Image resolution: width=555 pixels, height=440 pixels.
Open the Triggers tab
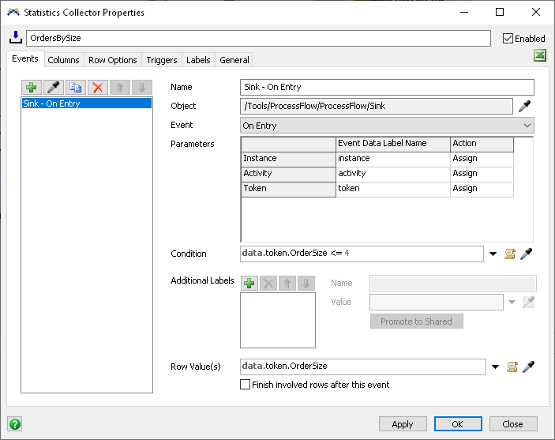pos(162,60)
